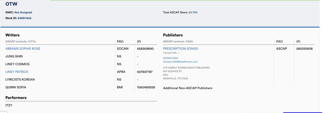Collapse the Contact Info section

coord(171,53)
